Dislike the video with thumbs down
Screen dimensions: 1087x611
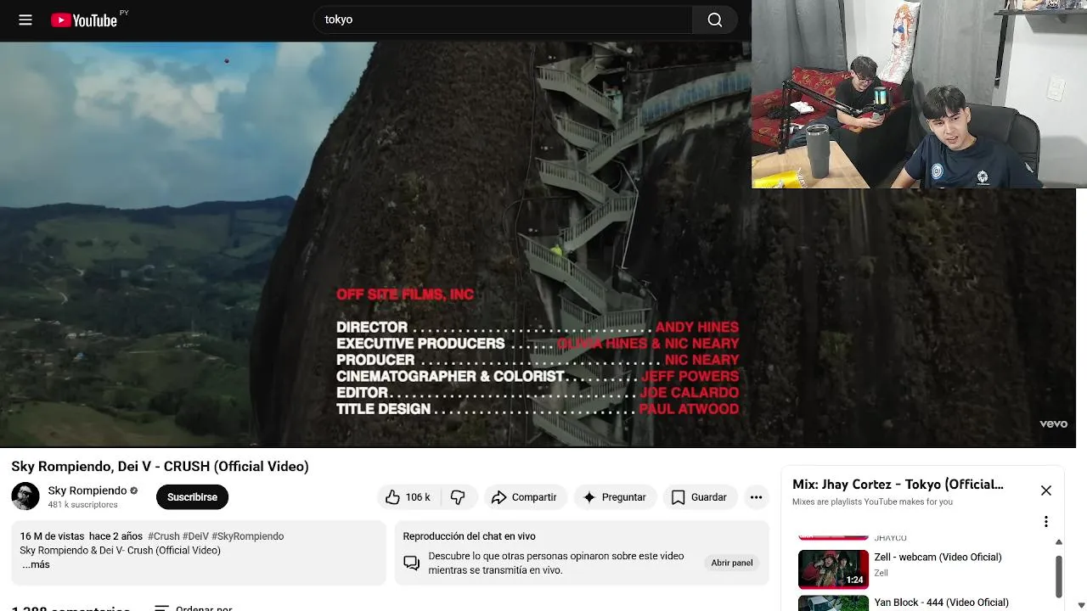coord(459,497)
